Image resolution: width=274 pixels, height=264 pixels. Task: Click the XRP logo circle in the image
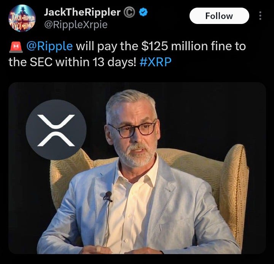pos(56,130)
